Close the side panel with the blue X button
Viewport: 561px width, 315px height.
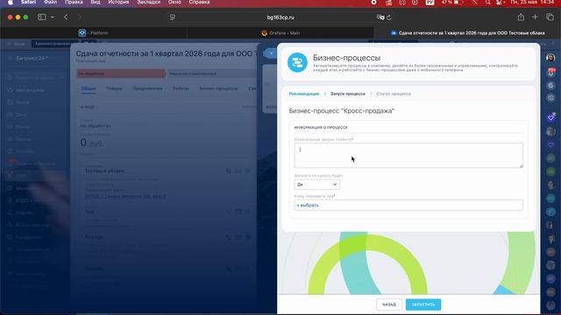pyautogui.click(x=271, y=53)
